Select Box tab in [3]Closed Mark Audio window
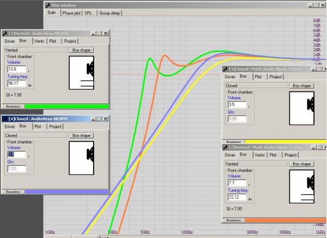This screenshot has width=327, height=238. [x=243, y=76]
